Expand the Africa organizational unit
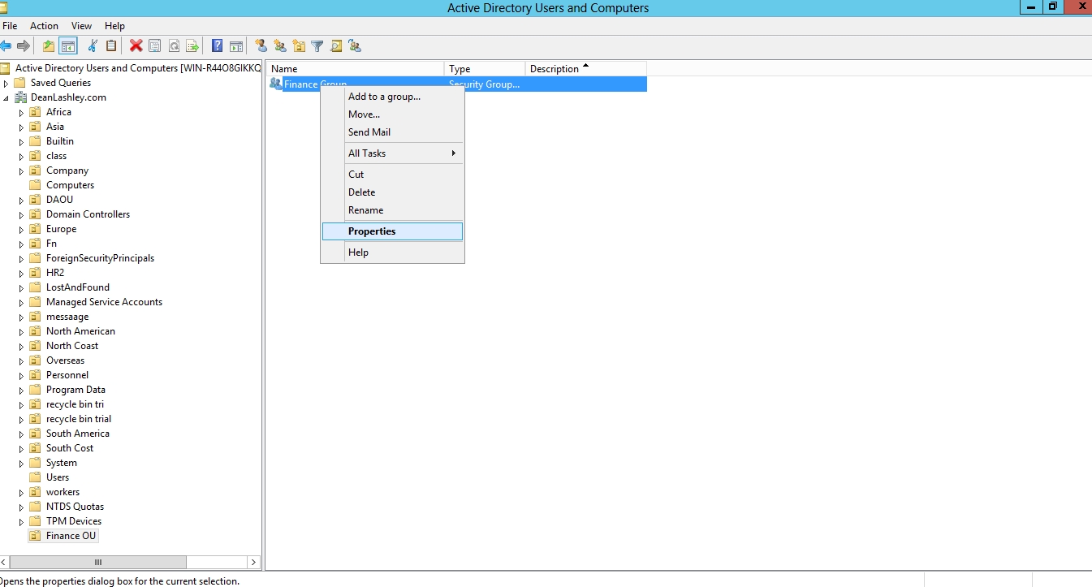This screenshot has height=587, width=1092. coord(22,113)
